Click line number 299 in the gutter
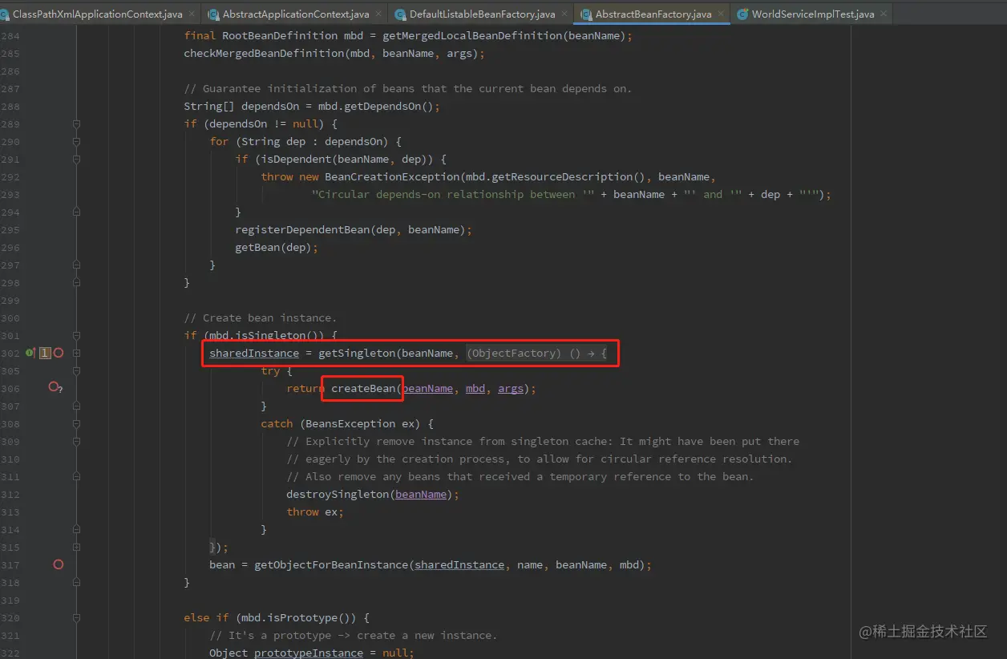The width and height of the screenshot is (1007, 659). coord(10,300)
